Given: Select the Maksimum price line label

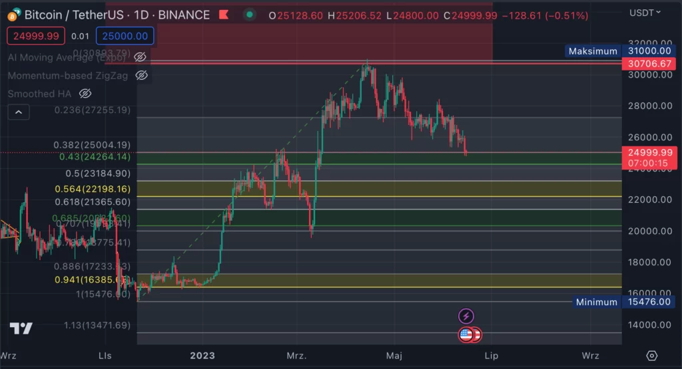Looking at the screenshot, I should coord(593,51).
